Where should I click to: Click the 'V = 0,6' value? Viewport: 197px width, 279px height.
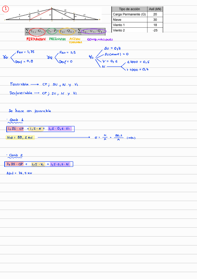click(110, 61)
